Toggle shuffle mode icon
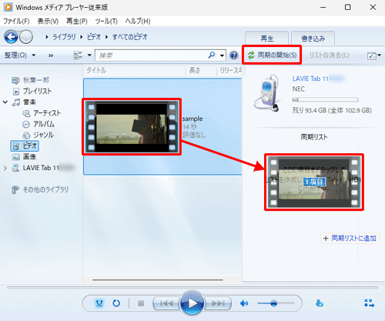Viewport: 385px width, 321px height. (x=99, y=303)
